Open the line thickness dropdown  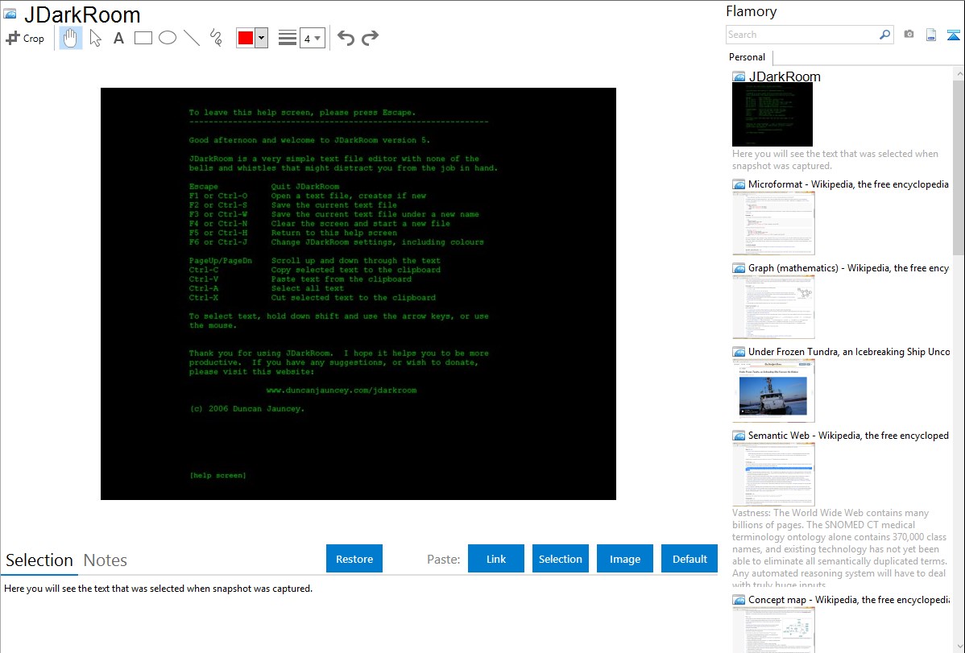(312, 38)
